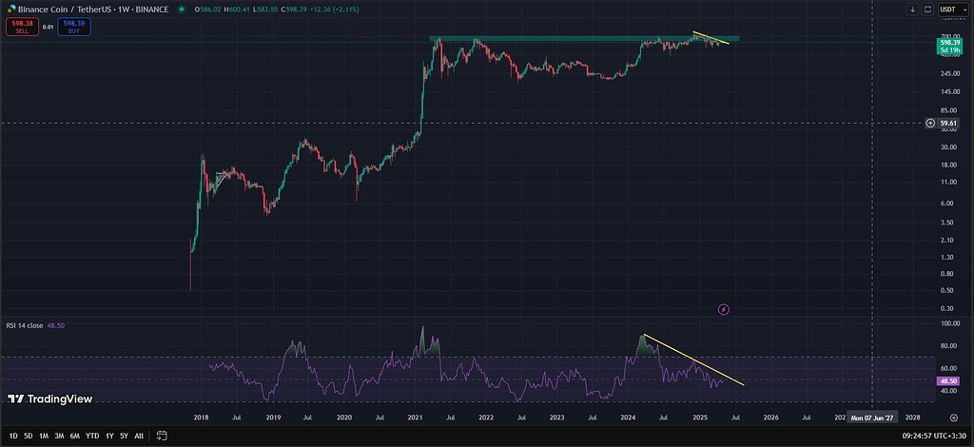Click the 100.00 label on RSI scale
The width and height of the screenshot is (974, 447).
[948, 323]
